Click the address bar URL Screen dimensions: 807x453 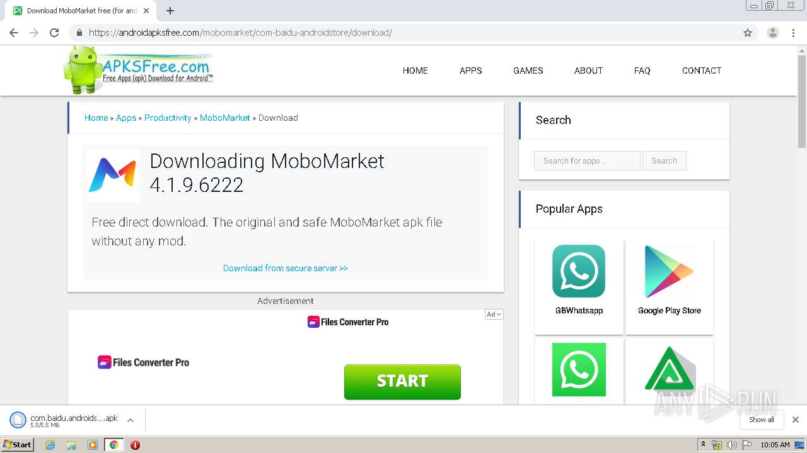pos(240,33)
